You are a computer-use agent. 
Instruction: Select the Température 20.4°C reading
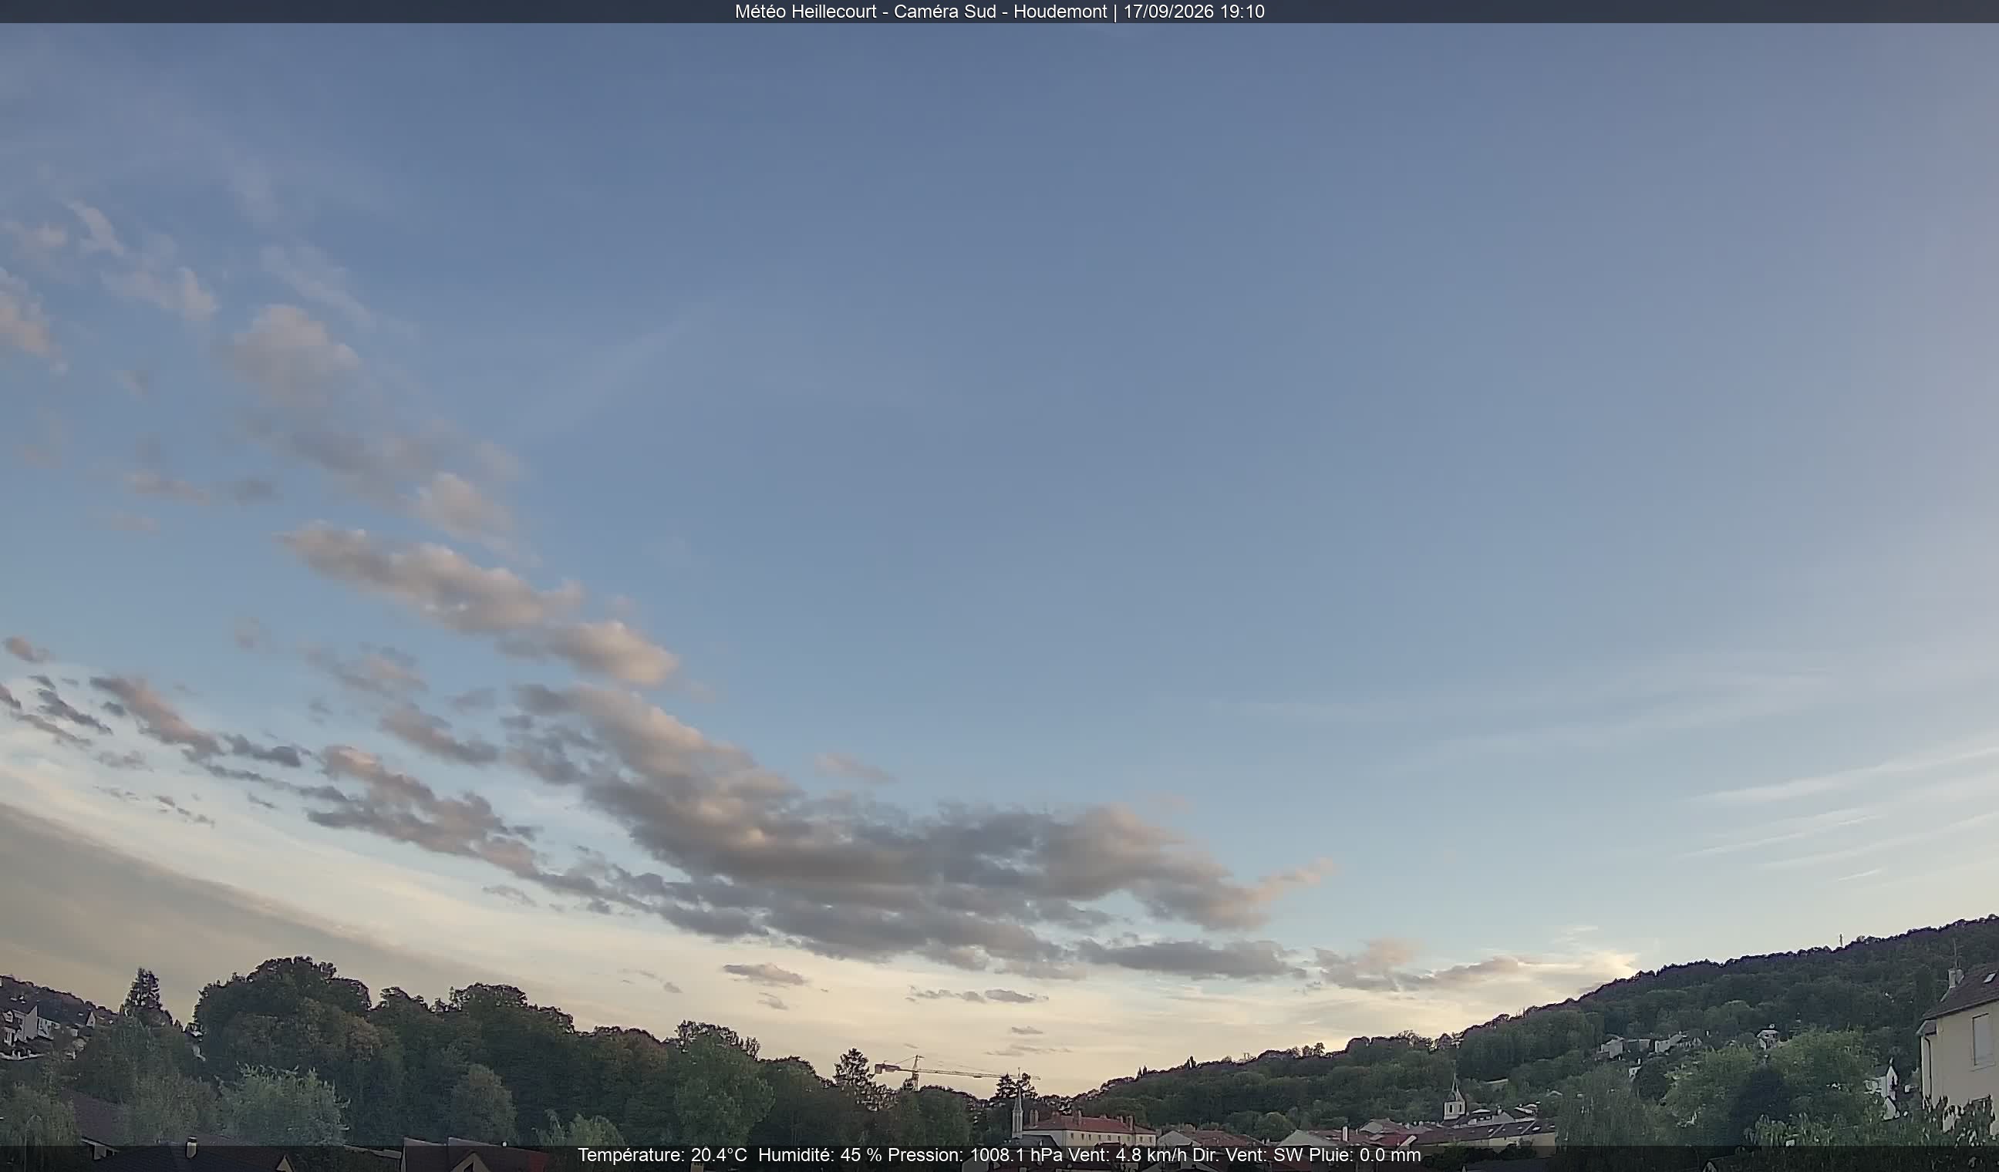pyautogui.click(x=662, y=1154)
